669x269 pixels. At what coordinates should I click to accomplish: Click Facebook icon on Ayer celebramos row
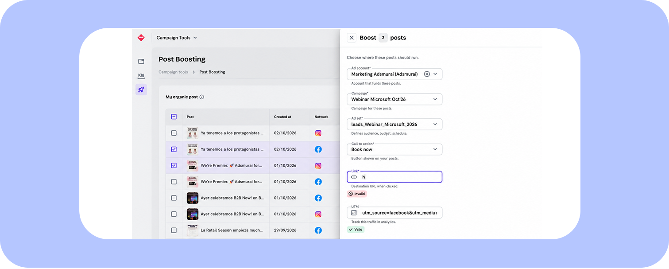point(318,198)
